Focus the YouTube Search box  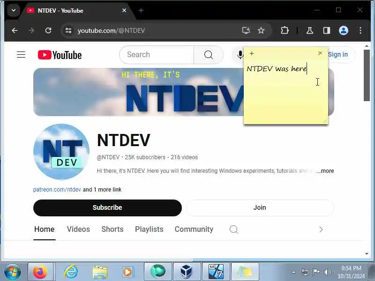(157, 55)
